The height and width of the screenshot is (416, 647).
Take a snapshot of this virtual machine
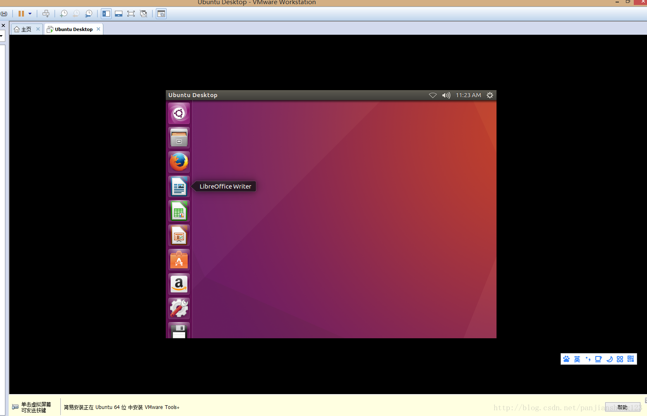pyautogui.click(x=64, y=14)
